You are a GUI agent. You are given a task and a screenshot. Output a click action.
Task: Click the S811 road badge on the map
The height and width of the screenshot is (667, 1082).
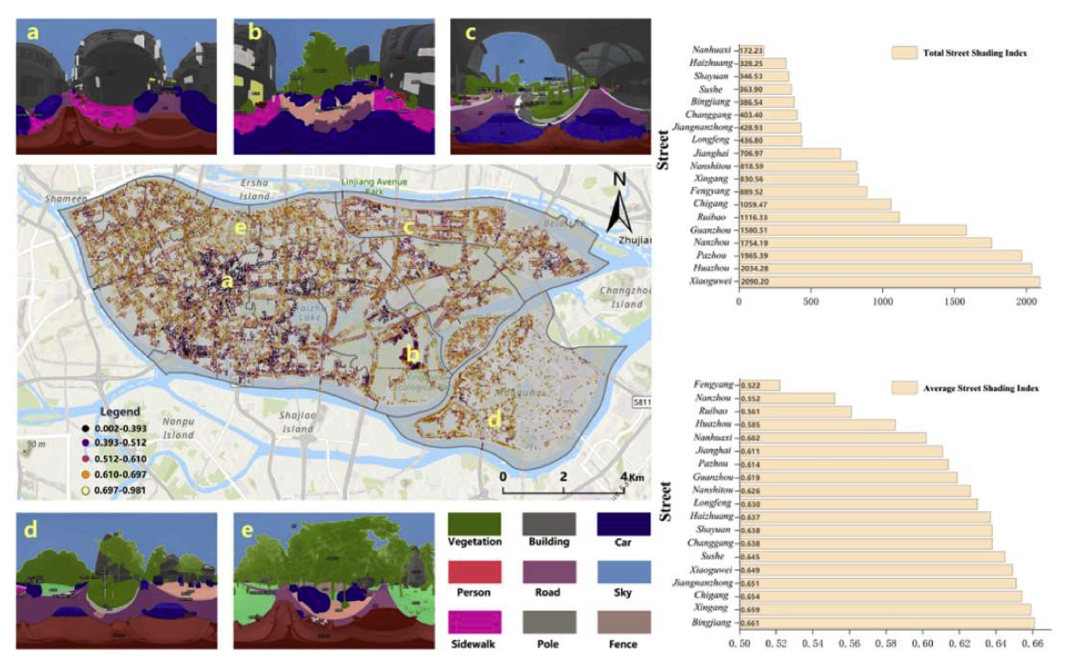[x=641, y=403]
